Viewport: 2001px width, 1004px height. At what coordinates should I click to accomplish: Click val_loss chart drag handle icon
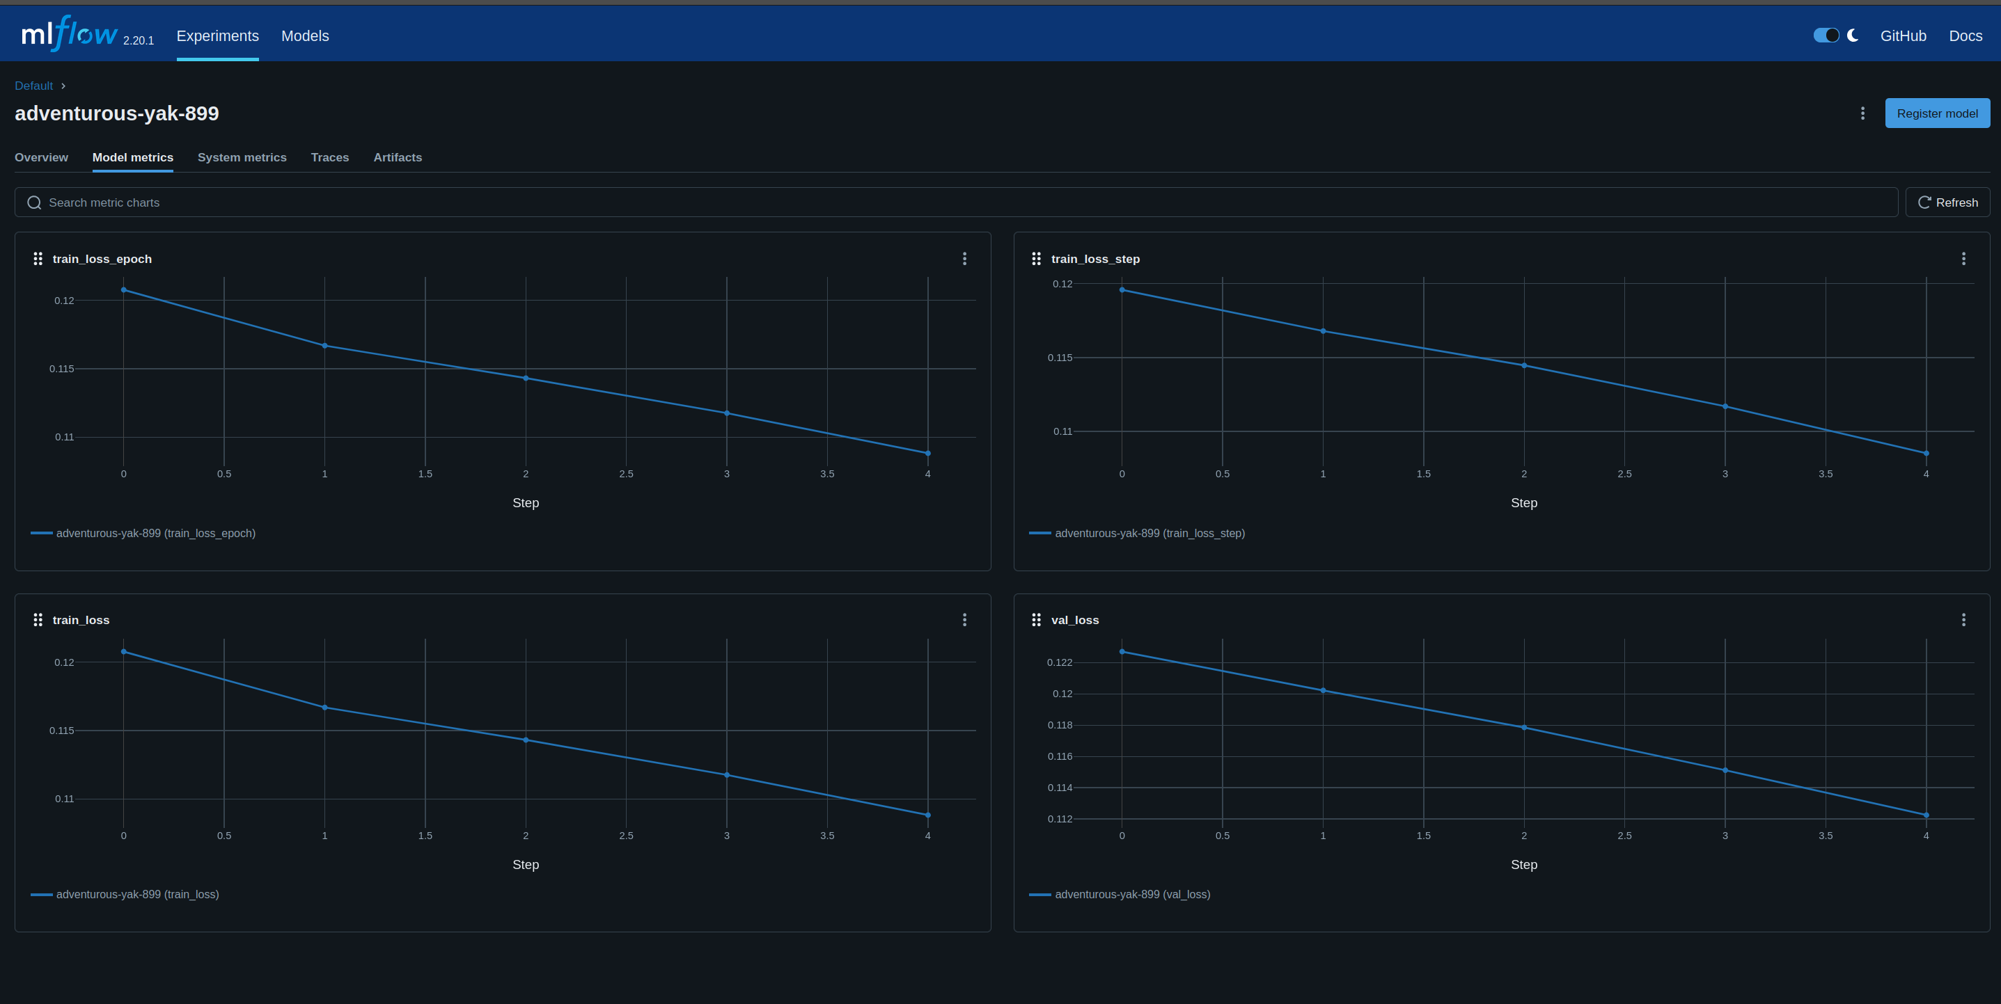pos(1036,620)
